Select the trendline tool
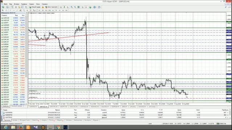The width and height of the screenshot is (232, 130). click(x=17, y=10)
